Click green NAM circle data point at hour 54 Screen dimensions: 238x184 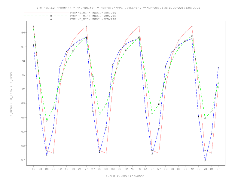152,113
